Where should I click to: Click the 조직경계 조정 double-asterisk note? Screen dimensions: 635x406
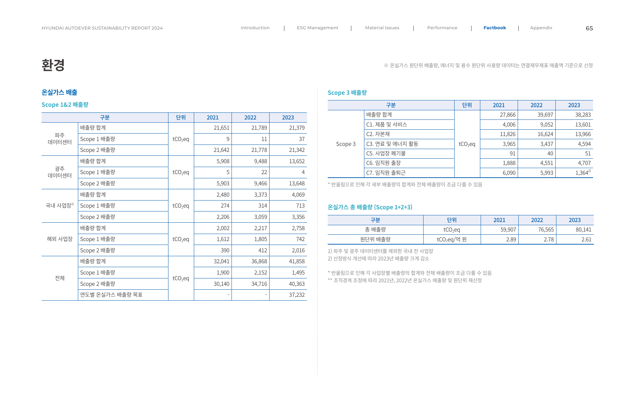click(x=405, y=281)
